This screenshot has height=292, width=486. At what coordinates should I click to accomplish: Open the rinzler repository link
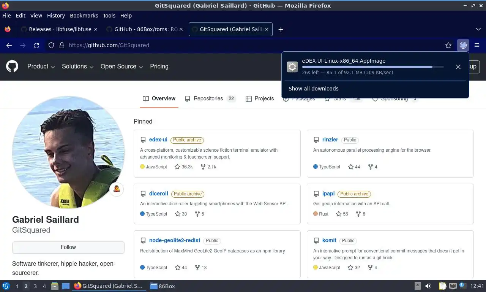pyautogui.click(x=330, y=140)
